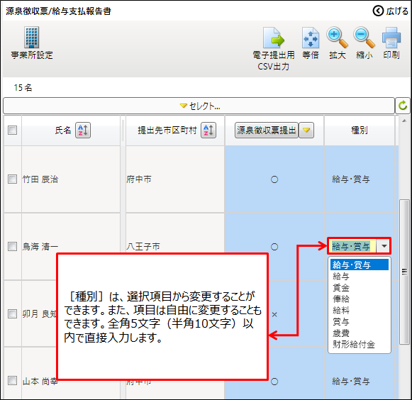Click green refresh icon beside セレクト bar
The height and width of the screenshot is (400, 412).
click(403, 106)
